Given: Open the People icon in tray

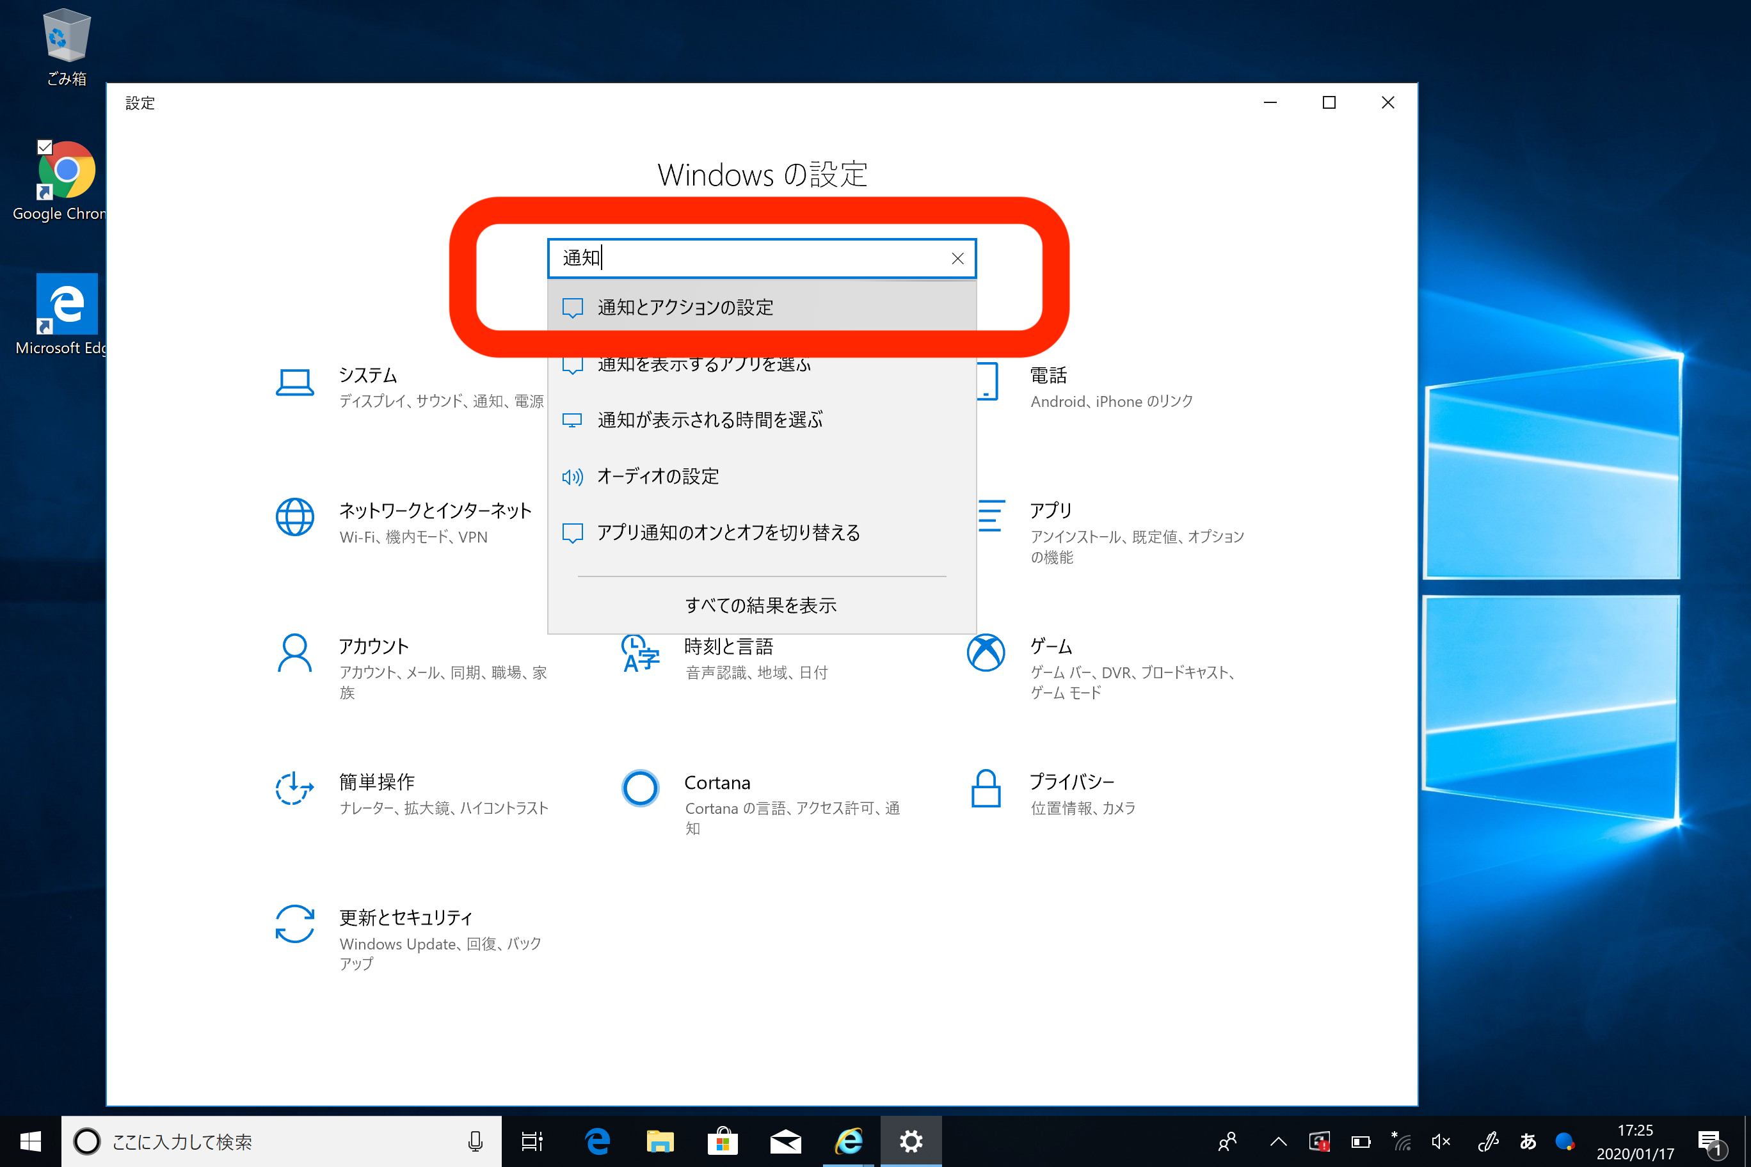Looking at the screenshot, I should coord(1227,1141).
